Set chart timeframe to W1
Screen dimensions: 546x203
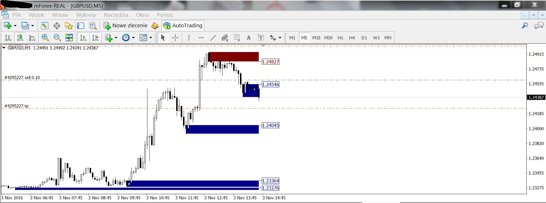click(376, 38)
